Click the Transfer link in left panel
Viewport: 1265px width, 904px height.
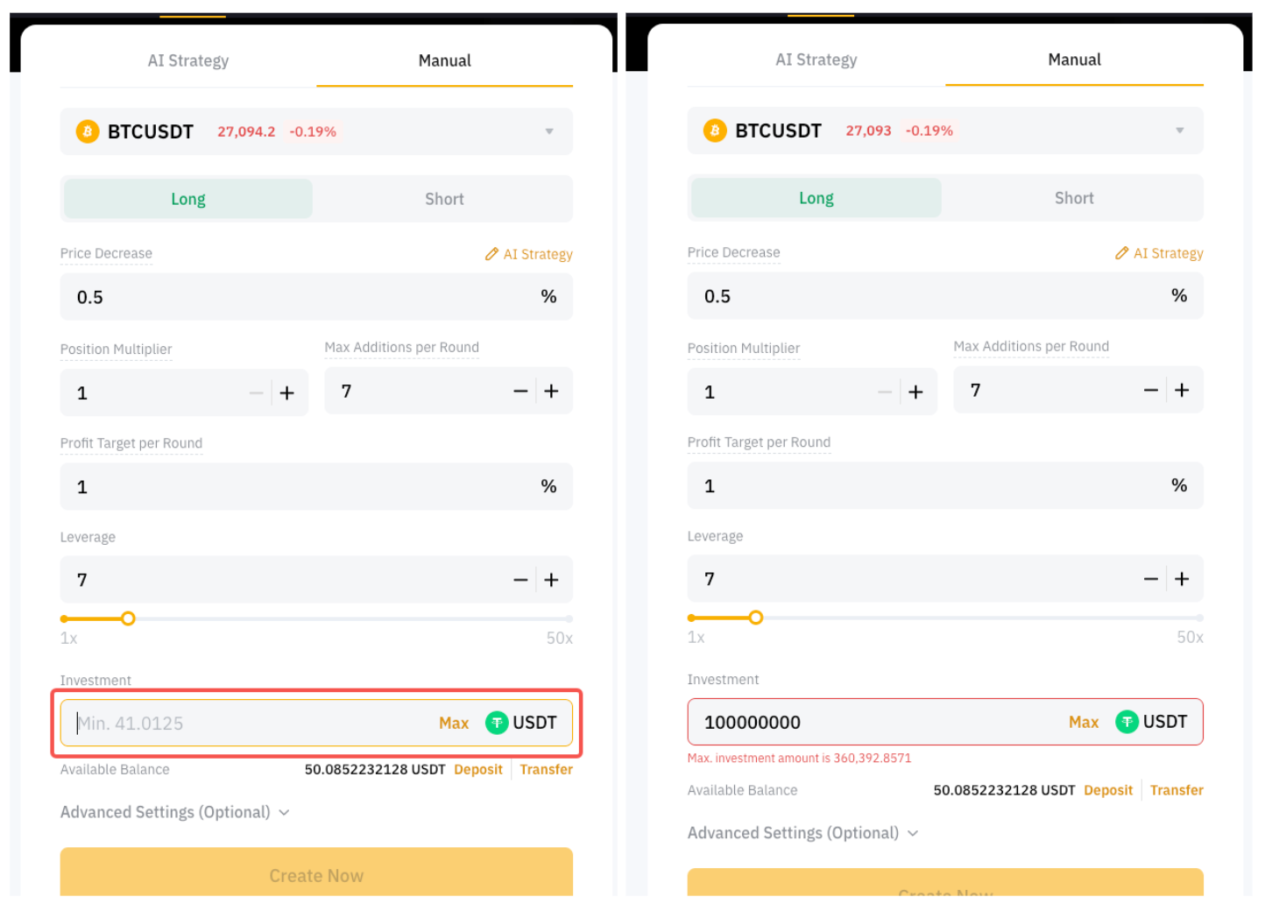tap(546, 769)
